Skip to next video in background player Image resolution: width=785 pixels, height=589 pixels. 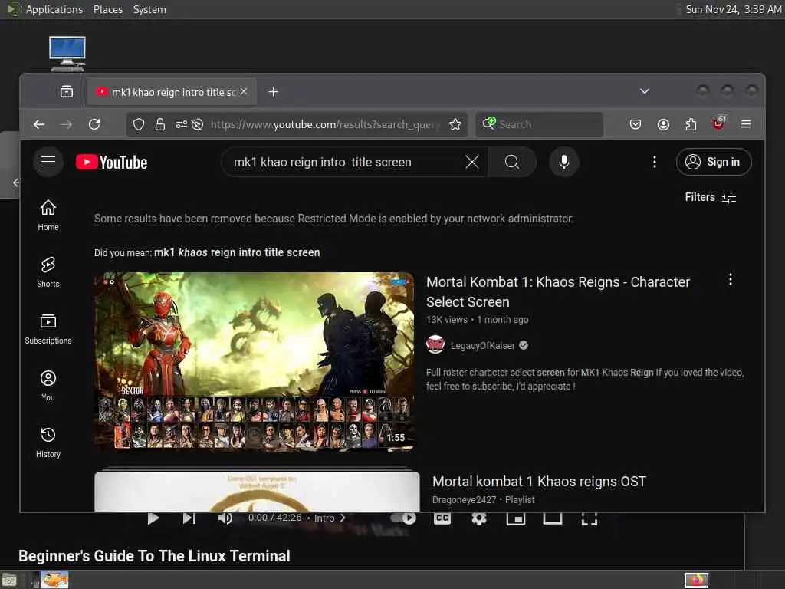pyautogui.click(x=189, y=518)
